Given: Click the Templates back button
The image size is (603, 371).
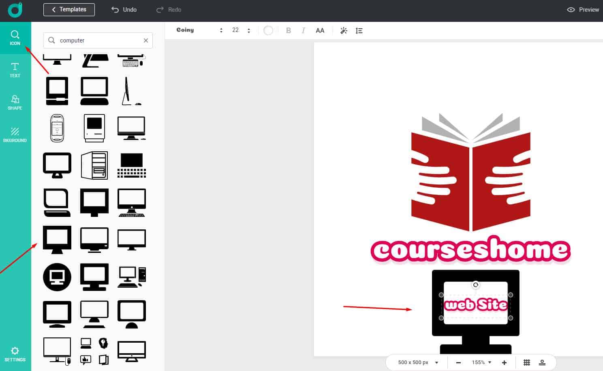Looking at the screenshot, I should pyautogui.click(x=69, y=10).
